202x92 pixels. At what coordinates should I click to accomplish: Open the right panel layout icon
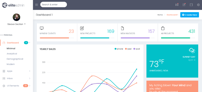click(x=191, y=5)
